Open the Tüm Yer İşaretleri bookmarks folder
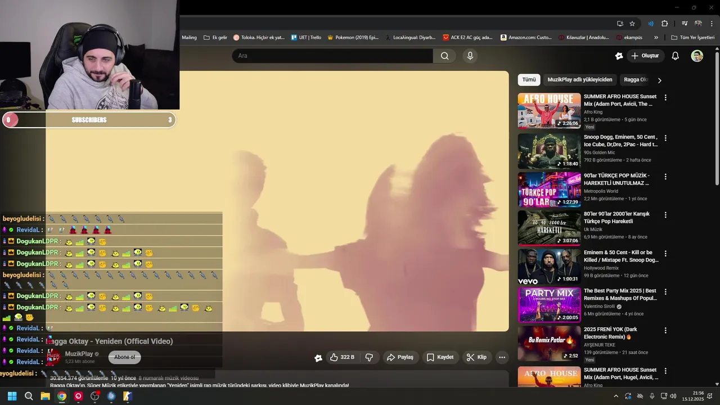This screenshot has height=405, width=720. coord(692,38)
